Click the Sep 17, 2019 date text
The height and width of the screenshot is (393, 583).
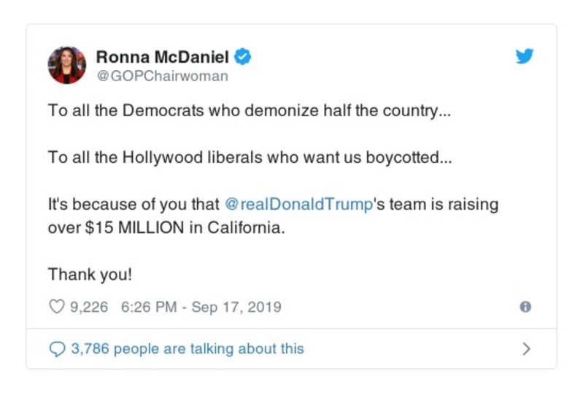pyautogui.click(x=236, y=307)
